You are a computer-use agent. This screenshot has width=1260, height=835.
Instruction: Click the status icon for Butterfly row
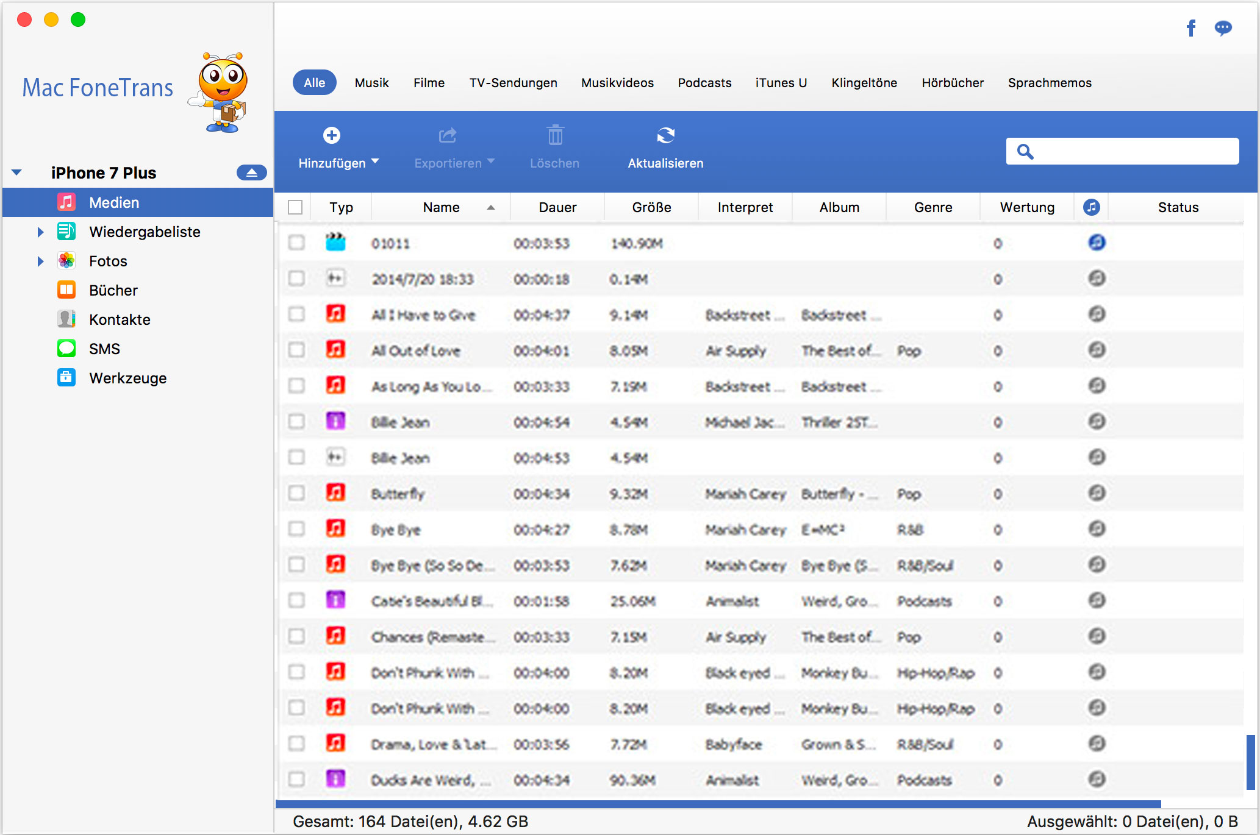(x=1097, y=493)
